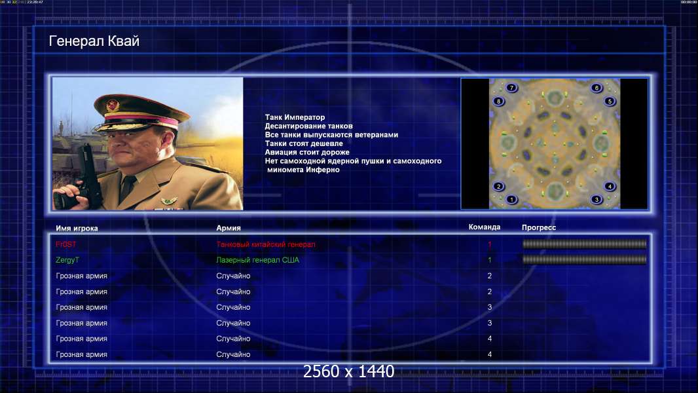Choose start position 1 on map

pyautogui.click(x=511, y=199)
